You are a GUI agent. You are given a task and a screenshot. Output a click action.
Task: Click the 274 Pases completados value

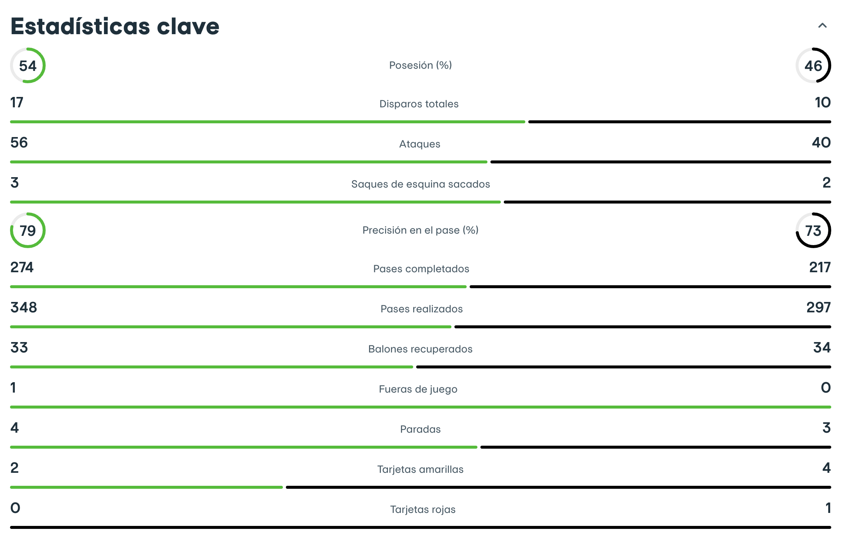tap(22, 267)
